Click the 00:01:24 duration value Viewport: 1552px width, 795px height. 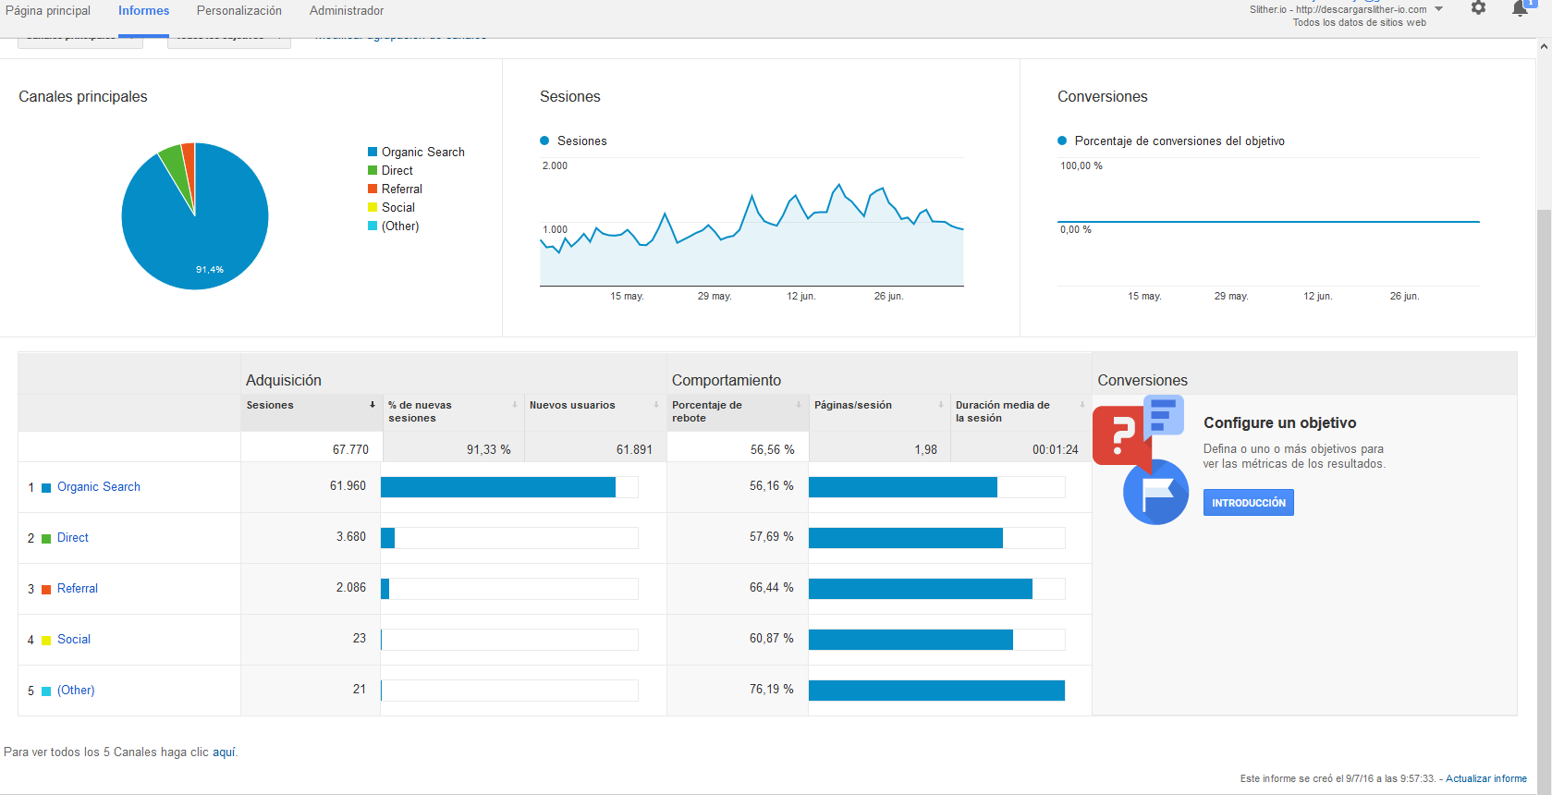point(1056,449)
